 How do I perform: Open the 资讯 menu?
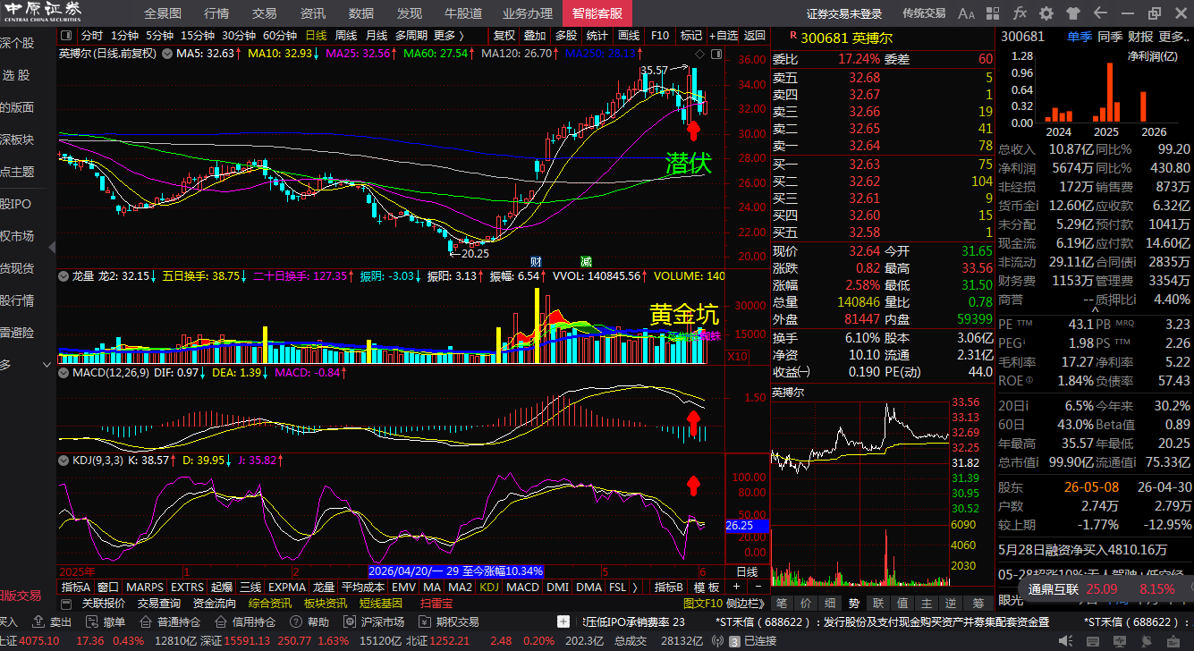(313, 13)
